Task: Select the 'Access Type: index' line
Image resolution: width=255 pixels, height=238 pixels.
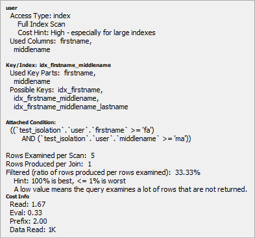Action: [x=40, y=16]
